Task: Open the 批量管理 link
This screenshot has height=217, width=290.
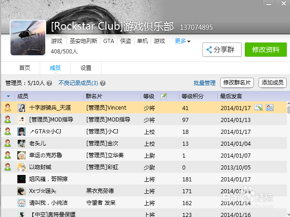Action: pos(205,83)
